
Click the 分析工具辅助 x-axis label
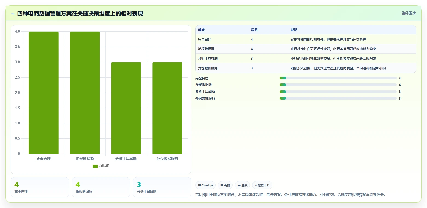click(126, 159)
